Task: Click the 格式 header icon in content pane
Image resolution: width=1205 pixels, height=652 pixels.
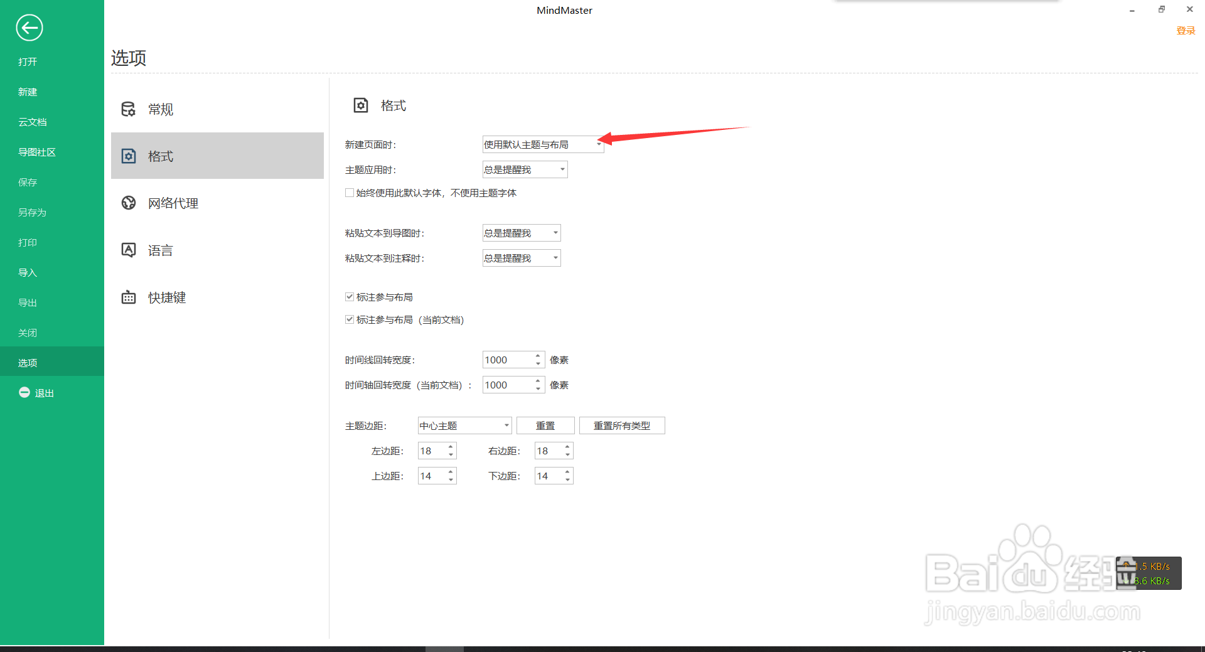Action: tap(361, 105)
